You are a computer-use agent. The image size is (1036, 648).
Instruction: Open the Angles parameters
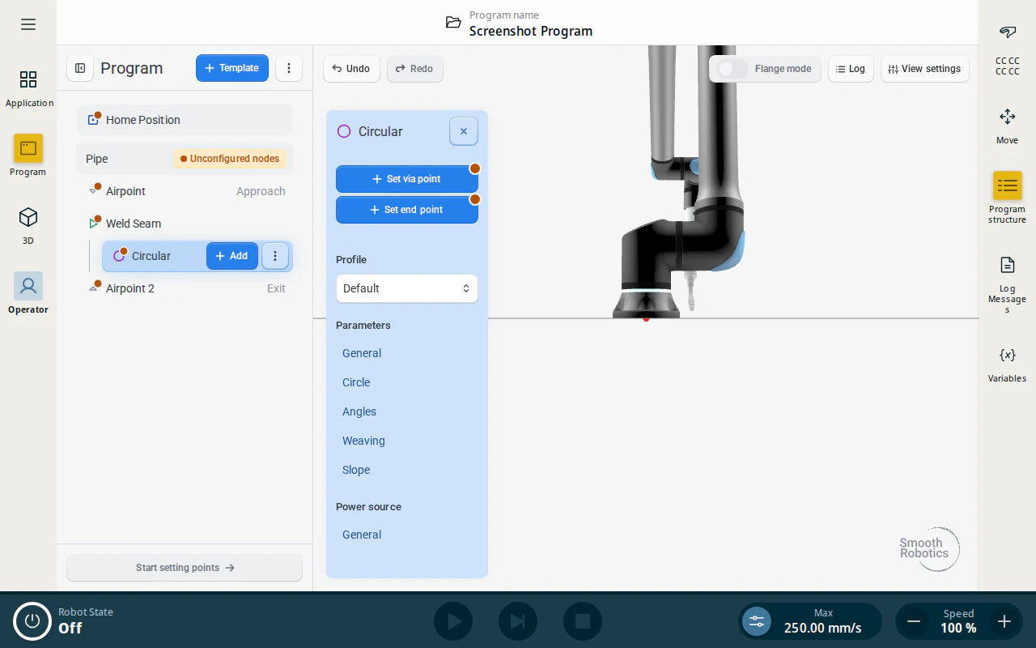point(359,411)
